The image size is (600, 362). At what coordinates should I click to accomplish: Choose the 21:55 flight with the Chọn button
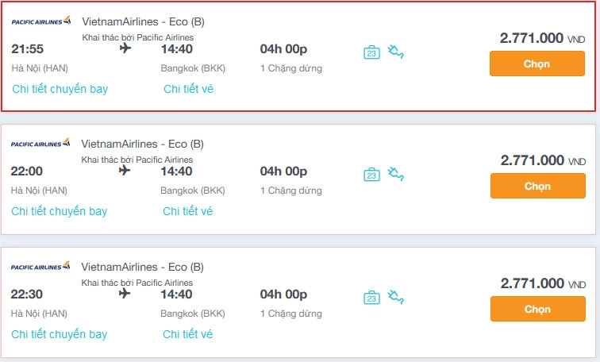(537, 64)
